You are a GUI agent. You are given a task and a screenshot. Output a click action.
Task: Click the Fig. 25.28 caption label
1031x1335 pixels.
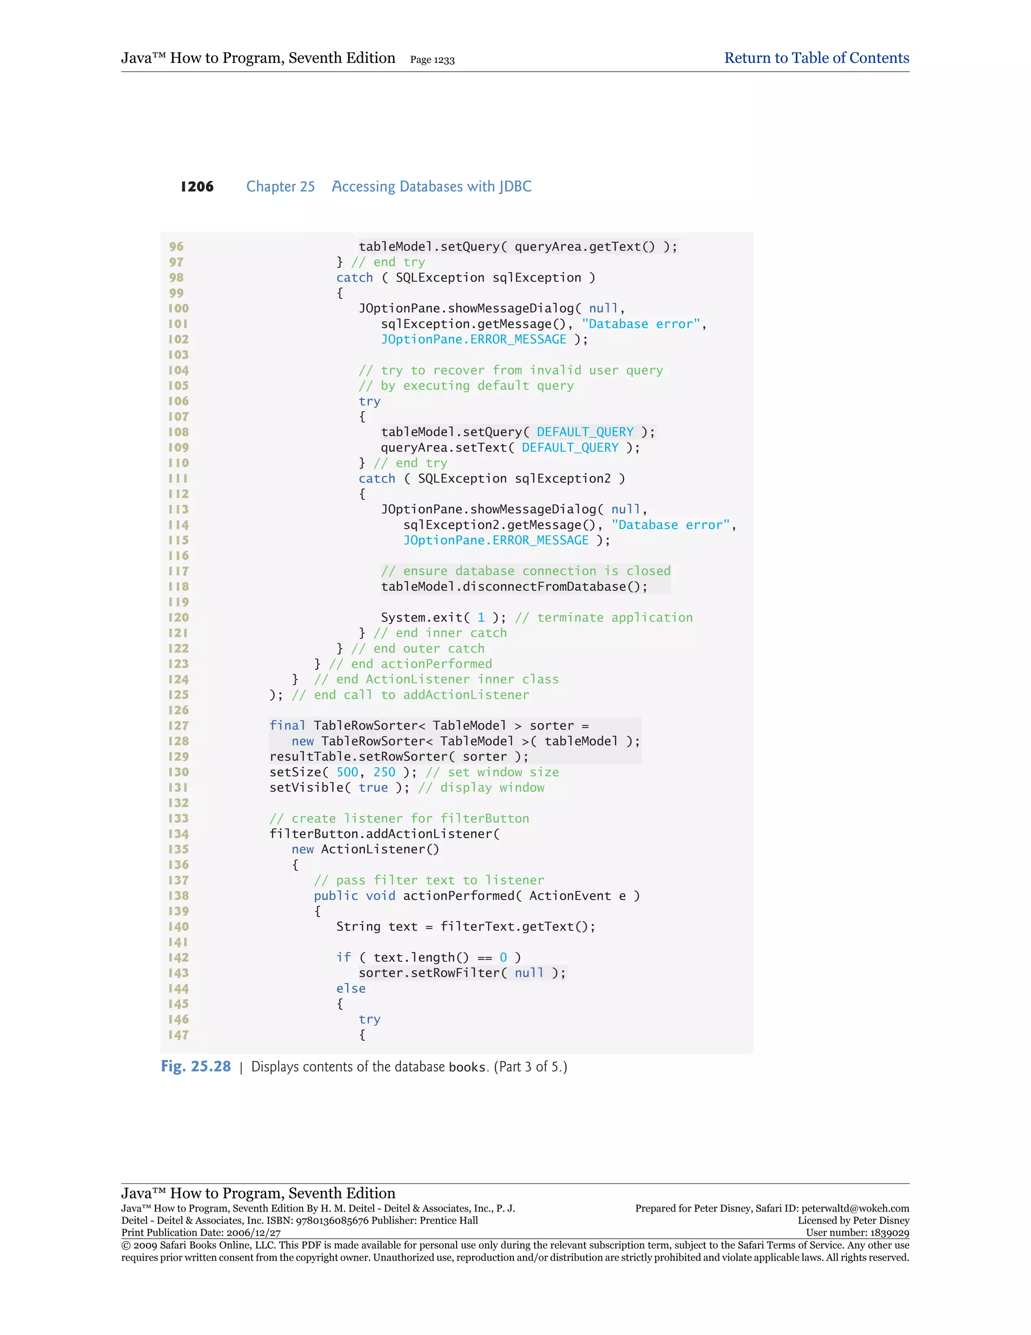[195, 1066]
